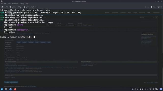Split the view Top/Bottom

pyautogui.click(x=30, y=7)
